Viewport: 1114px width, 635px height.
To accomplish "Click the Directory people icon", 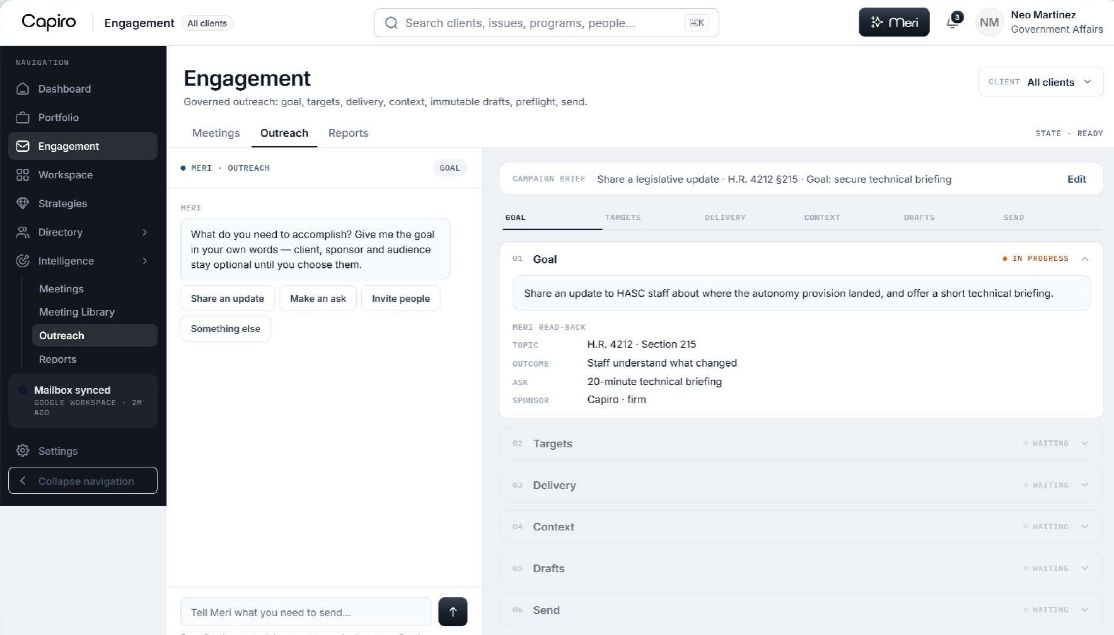I will coord(23,232).
